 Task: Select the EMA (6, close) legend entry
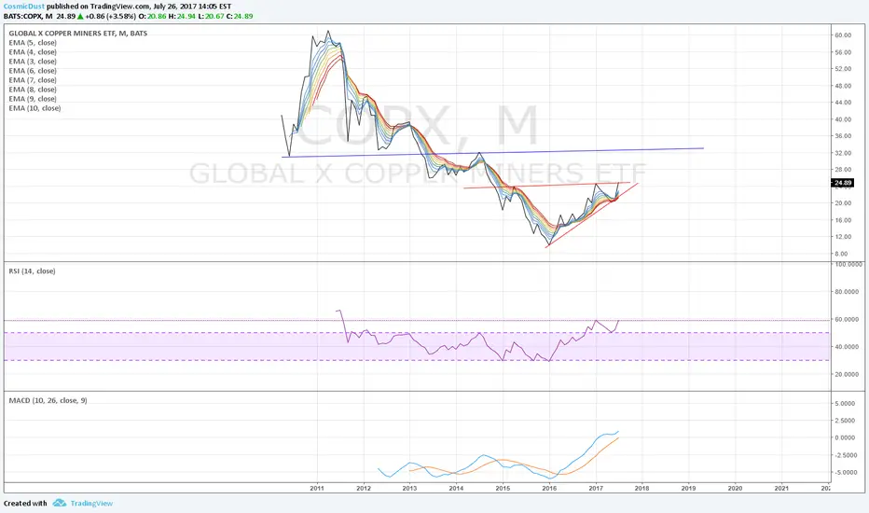[33, 71]
